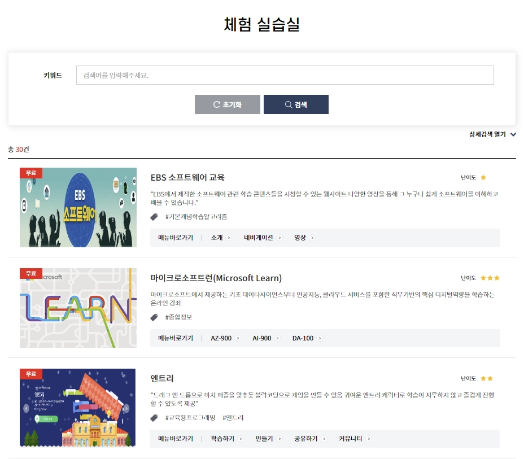Open 커뮤니티 shortcut under 엔트리
The height and width of the screenshot is (459, 524).
point(355,439)
